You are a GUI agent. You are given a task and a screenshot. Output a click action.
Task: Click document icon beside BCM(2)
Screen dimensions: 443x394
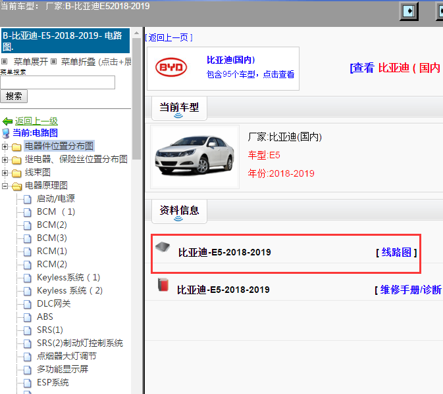click(x=28, y=225)
